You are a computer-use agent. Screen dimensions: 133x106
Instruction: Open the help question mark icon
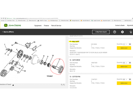coord(115,32)
